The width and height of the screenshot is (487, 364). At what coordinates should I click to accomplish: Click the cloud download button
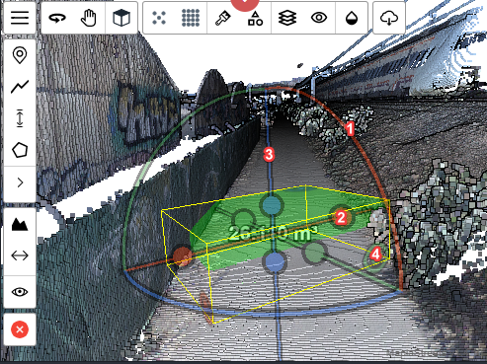pos(389,18)
